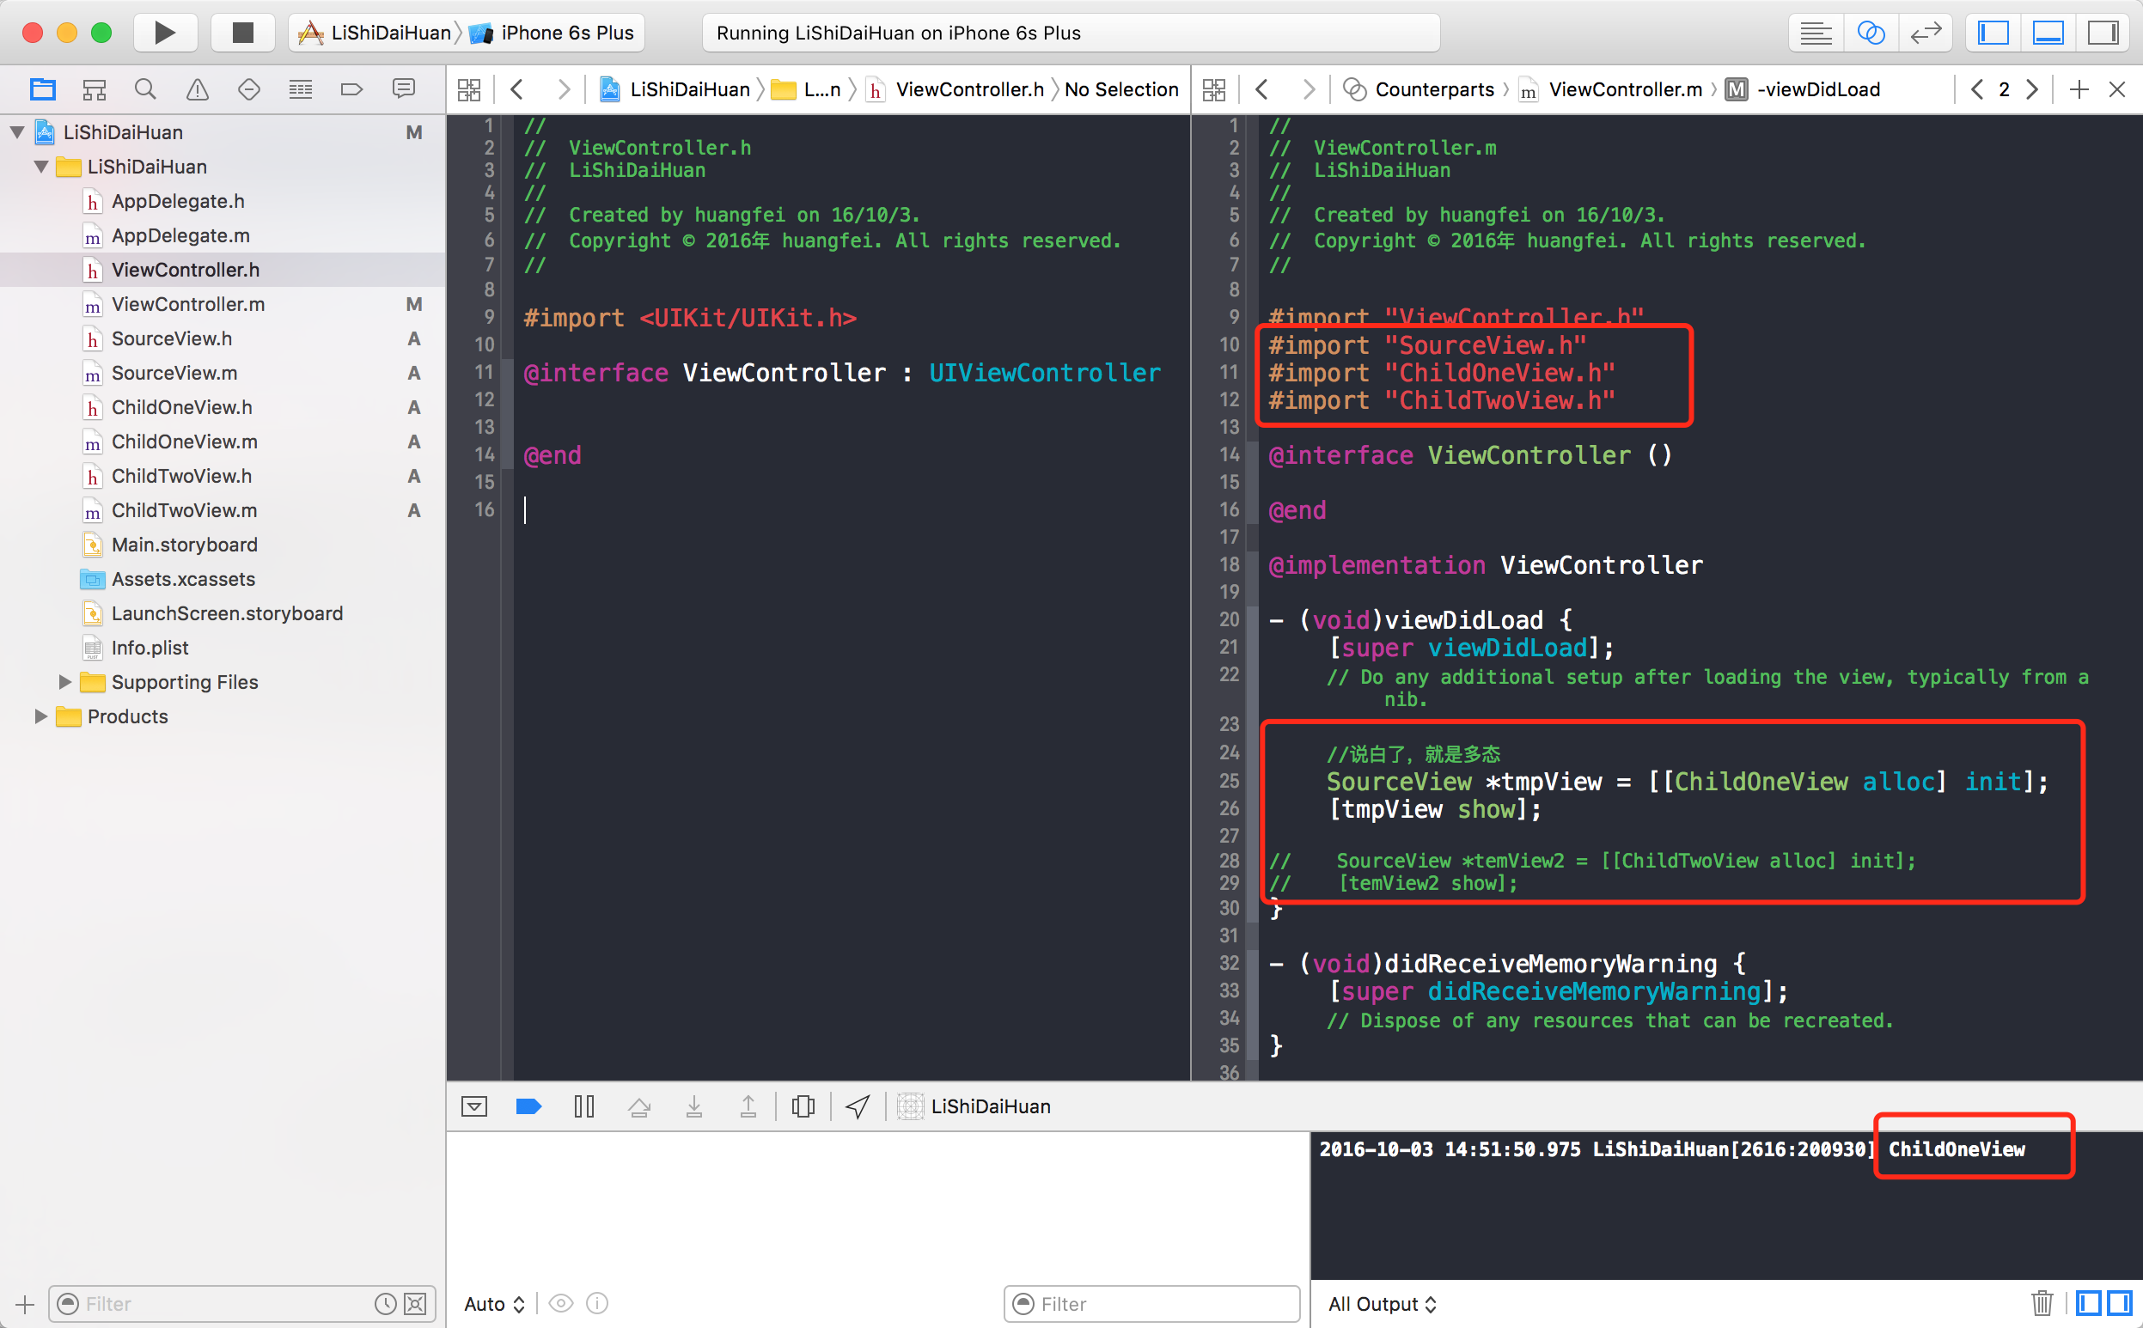Click the Run play button
2143x1328 pixels.
[x=164, y=33]
